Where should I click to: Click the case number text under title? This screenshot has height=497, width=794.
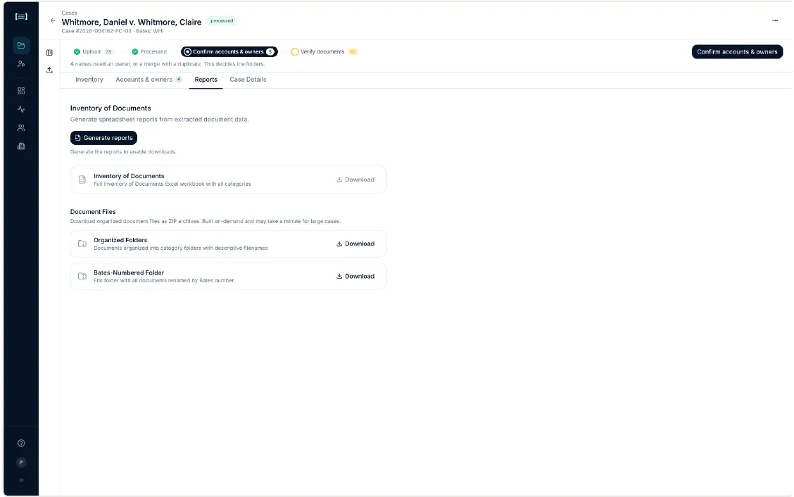click(x=96, y=31)
